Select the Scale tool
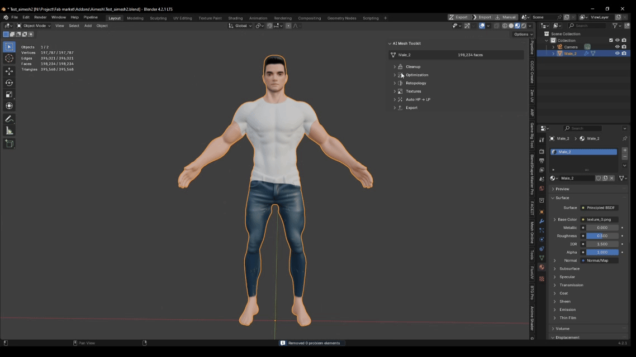Screen dimensions: 636x357 click(x=10, y=94)
